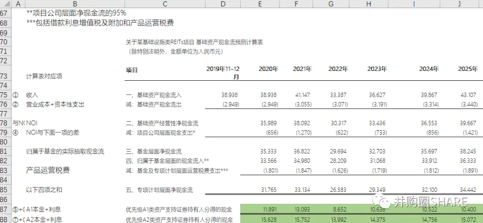Click the '减：基金及专项计划层面运营税费支出***' cell
The width and height of the screenshot is (483, 223).
click(x=177, y=170)
